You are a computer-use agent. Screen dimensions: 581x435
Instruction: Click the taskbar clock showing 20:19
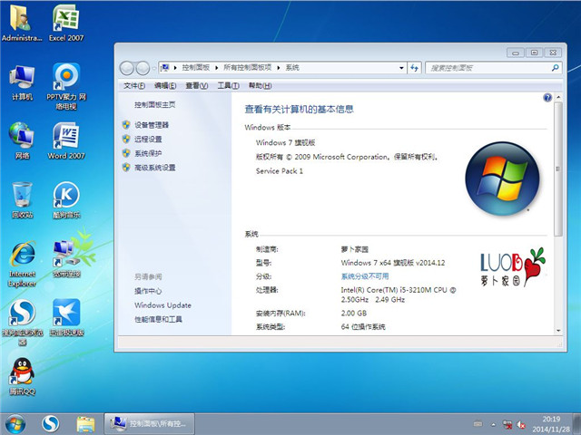coord(551,424)
